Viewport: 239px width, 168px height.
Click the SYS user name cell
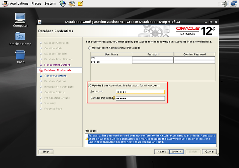coord(111,58)
